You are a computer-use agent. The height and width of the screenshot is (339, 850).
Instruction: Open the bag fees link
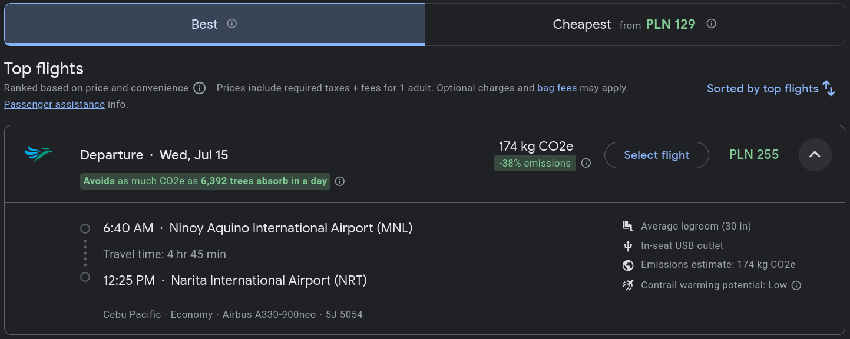(x=557, y=88)
